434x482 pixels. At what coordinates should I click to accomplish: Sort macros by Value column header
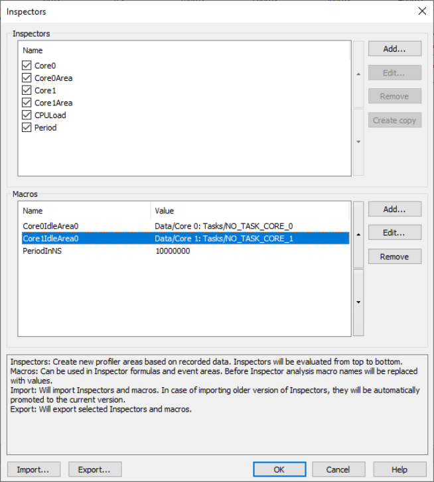click(249, 211)
